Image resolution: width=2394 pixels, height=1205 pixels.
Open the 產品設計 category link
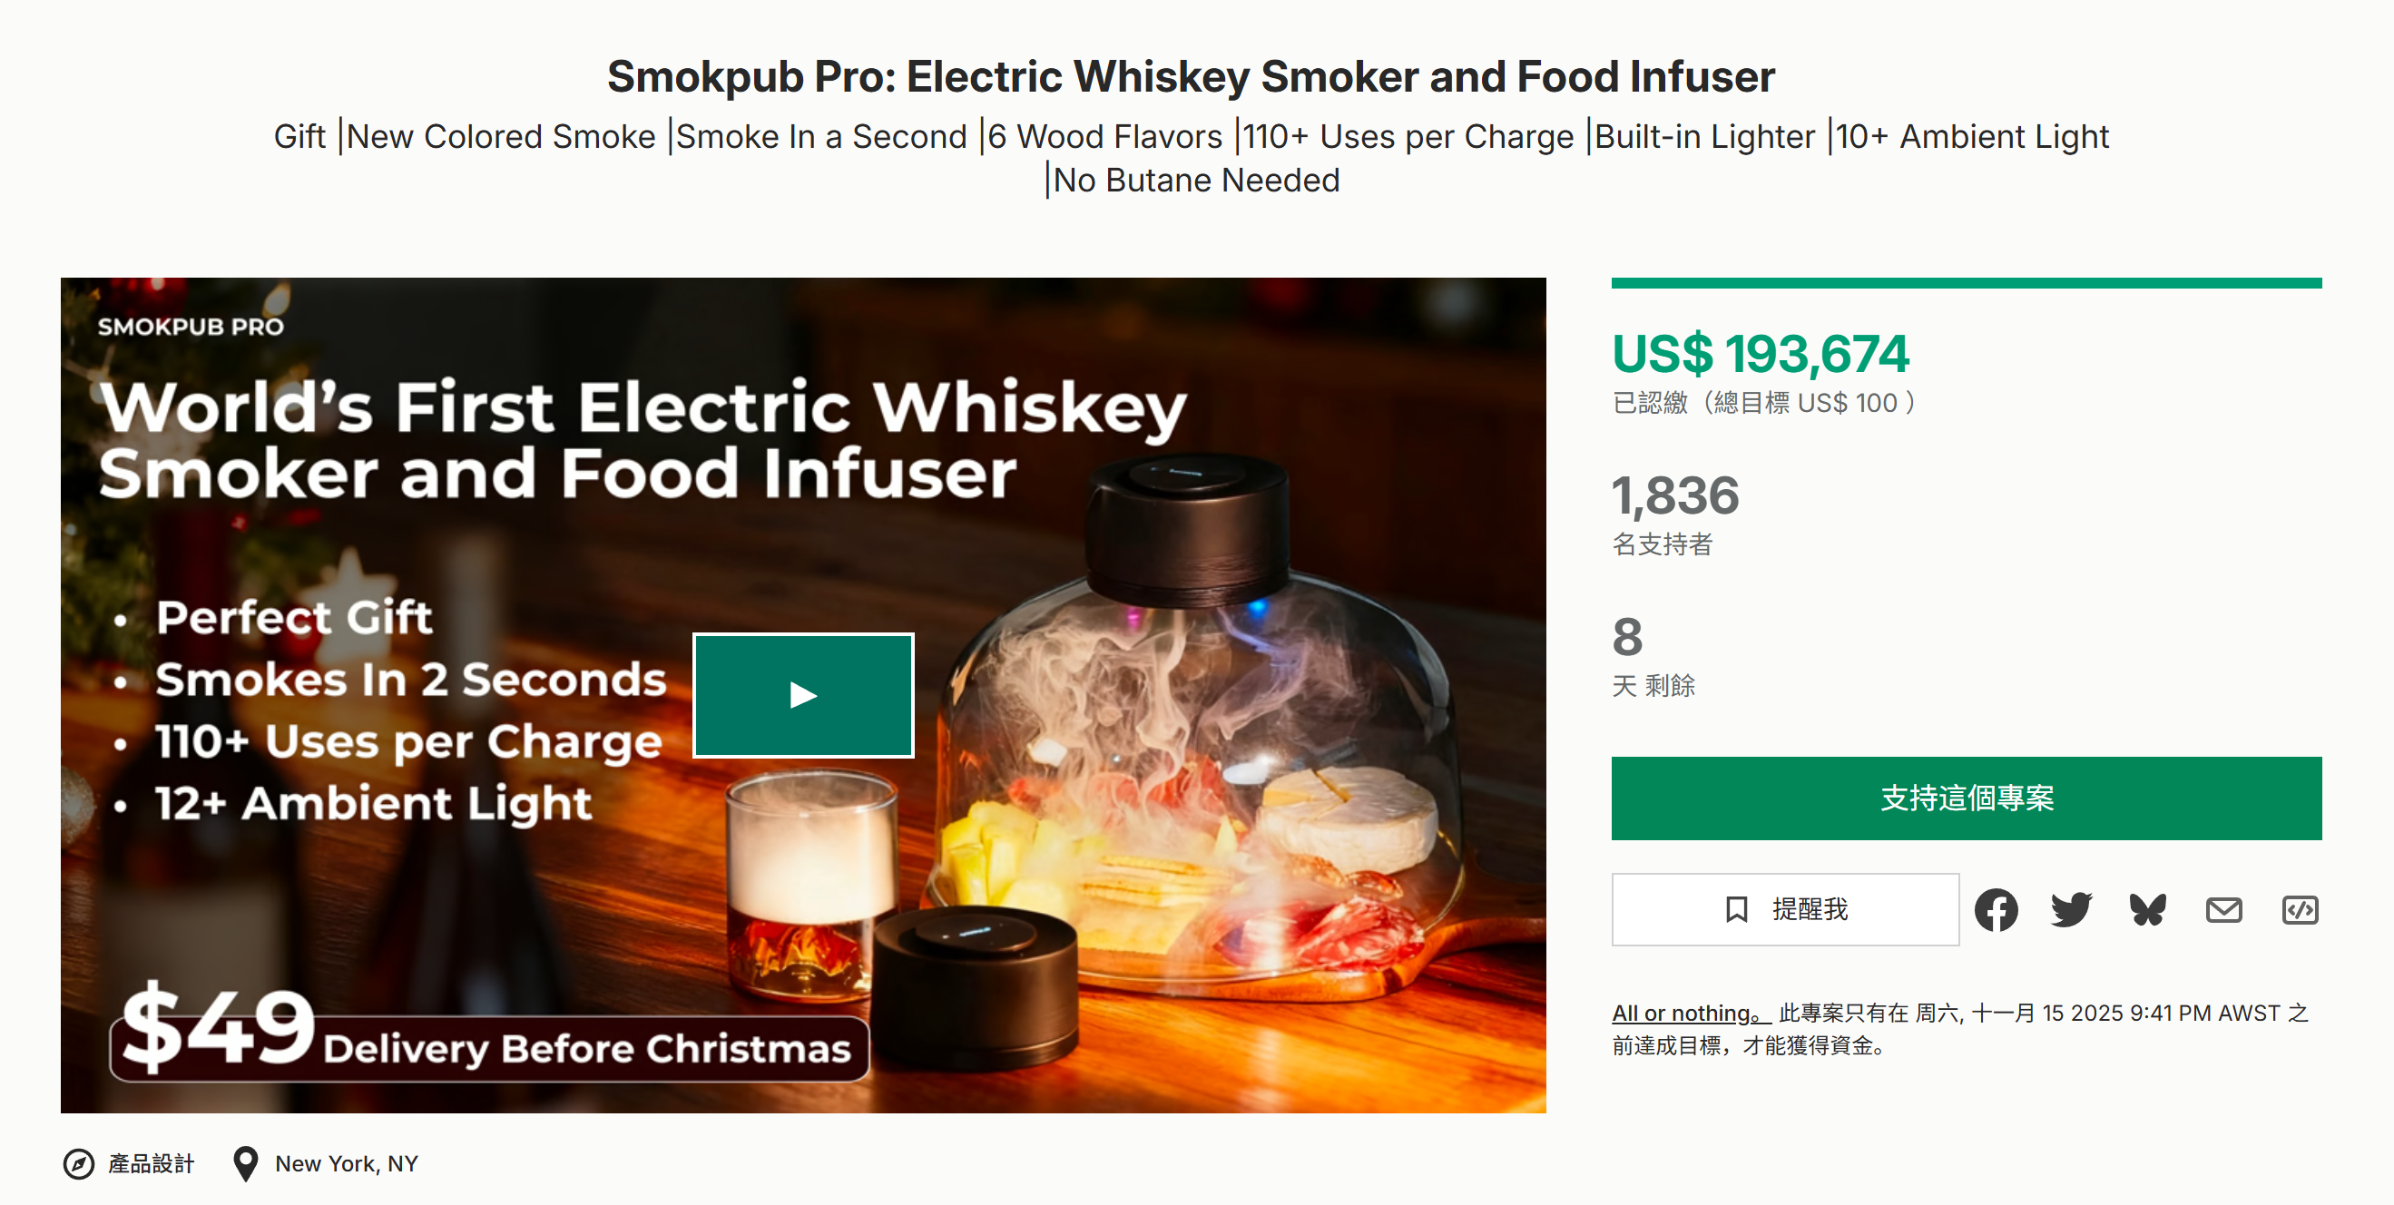[x=151, y=1163]
